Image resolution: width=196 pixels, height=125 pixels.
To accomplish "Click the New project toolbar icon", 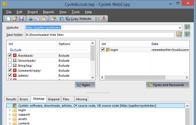I will [x=9, y=19].
